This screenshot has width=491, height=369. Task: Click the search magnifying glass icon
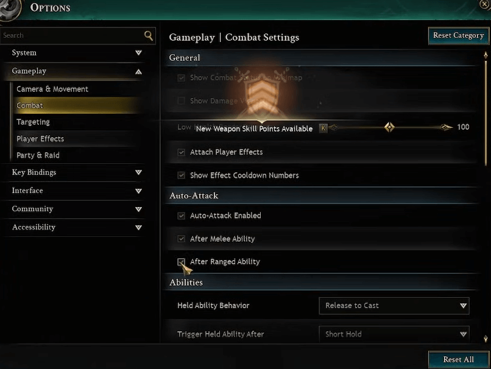[x=148, y=35]
